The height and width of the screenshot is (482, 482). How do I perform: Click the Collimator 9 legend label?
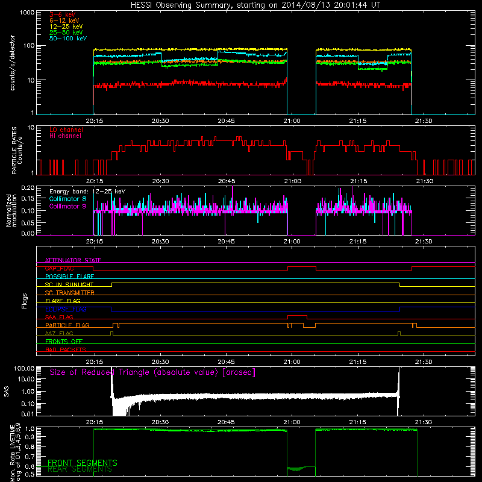(x=67, y=206)
